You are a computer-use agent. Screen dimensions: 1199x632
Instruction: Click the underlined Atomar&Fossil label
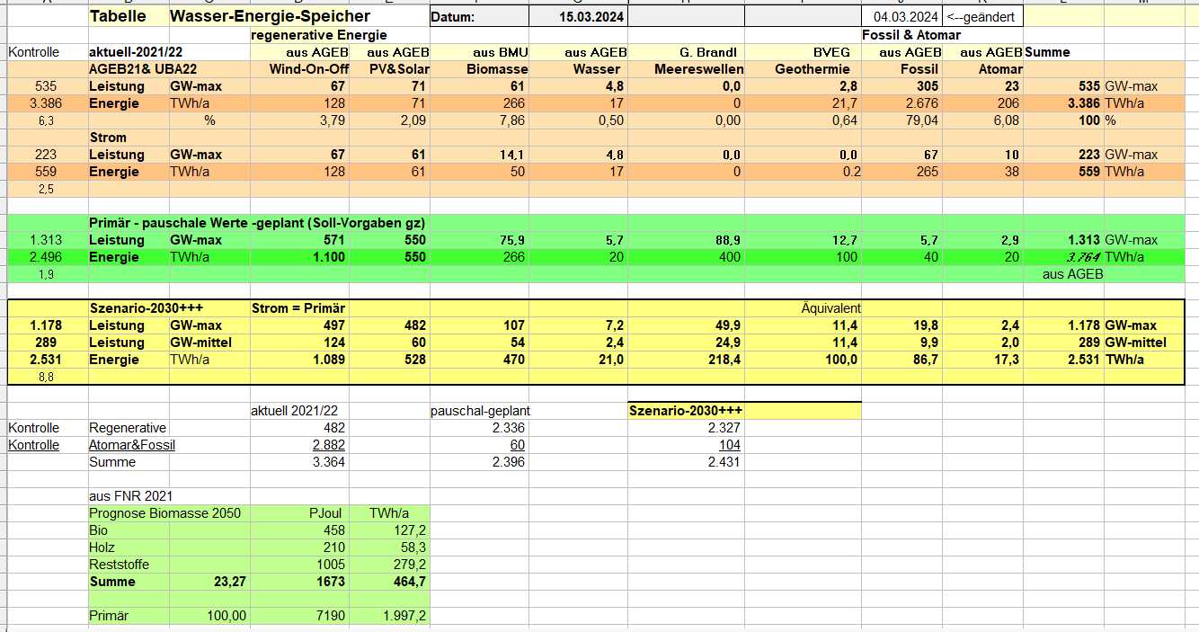tap(132, 445)
